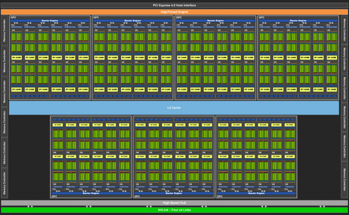Click the GPC label of the bottom-left cluster
349x215 pixels.
(55, 197)
